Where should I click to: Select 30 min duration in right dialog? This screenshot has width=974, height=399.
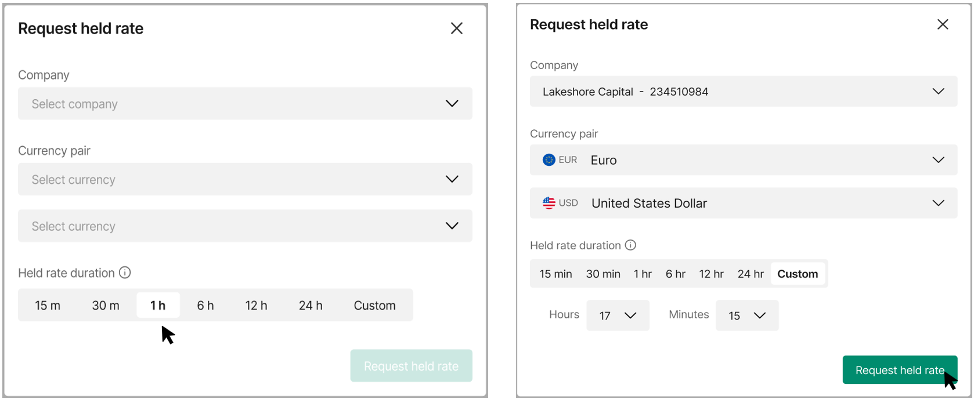[x=603, y=274]
